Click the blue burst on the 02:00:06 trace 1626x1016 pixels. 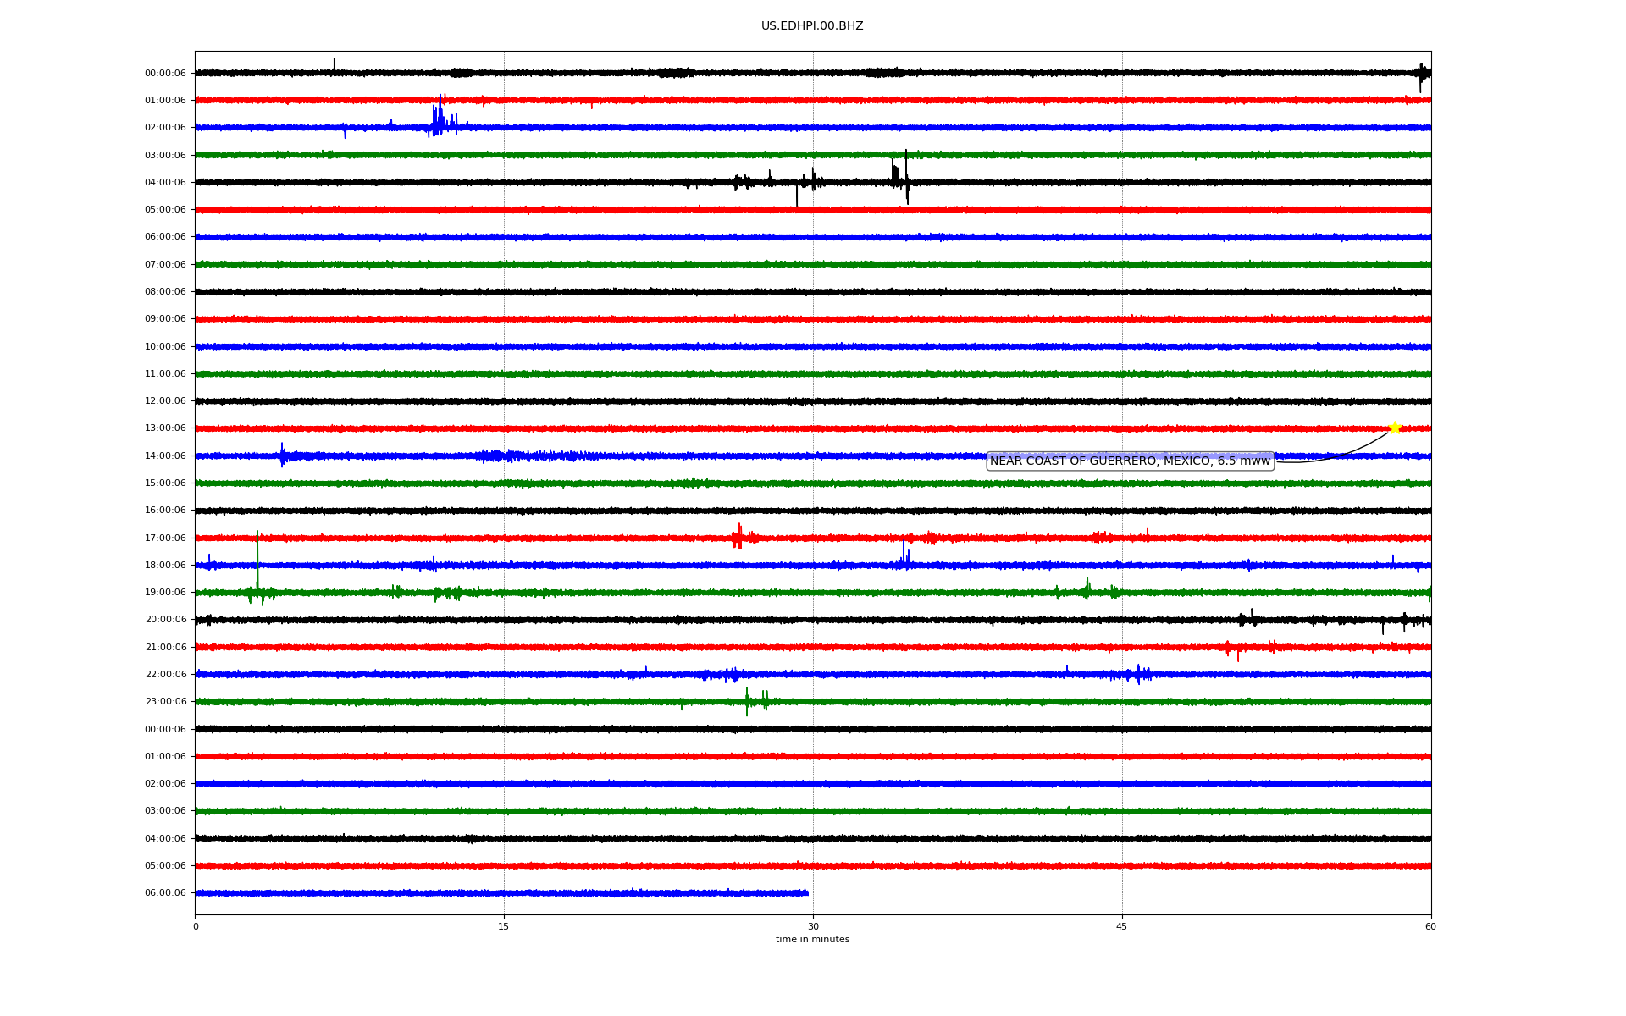tap(439, 120)
